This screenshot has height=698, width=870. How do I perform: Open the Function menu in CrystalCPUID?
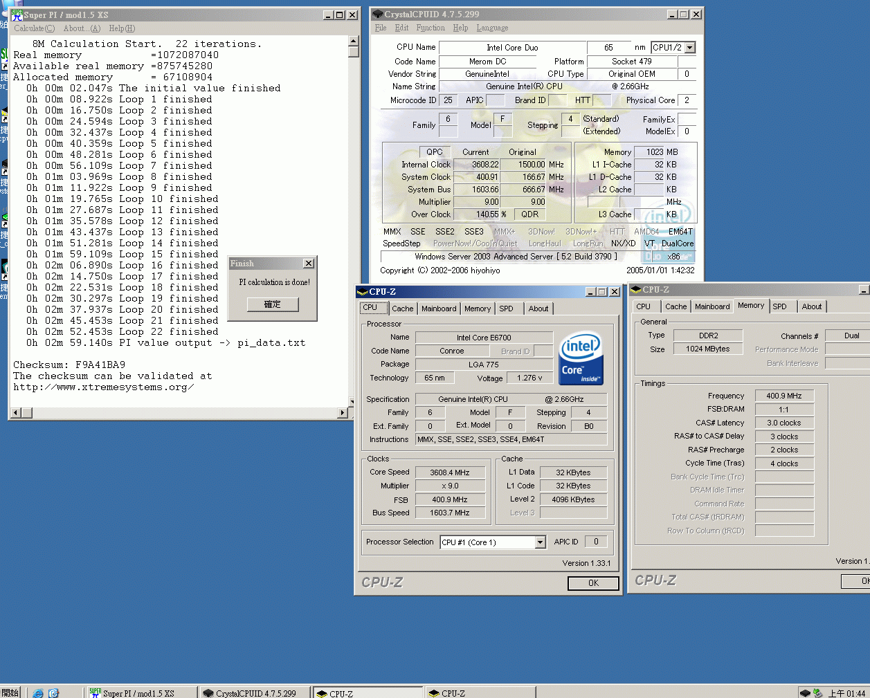pos(431,28)
